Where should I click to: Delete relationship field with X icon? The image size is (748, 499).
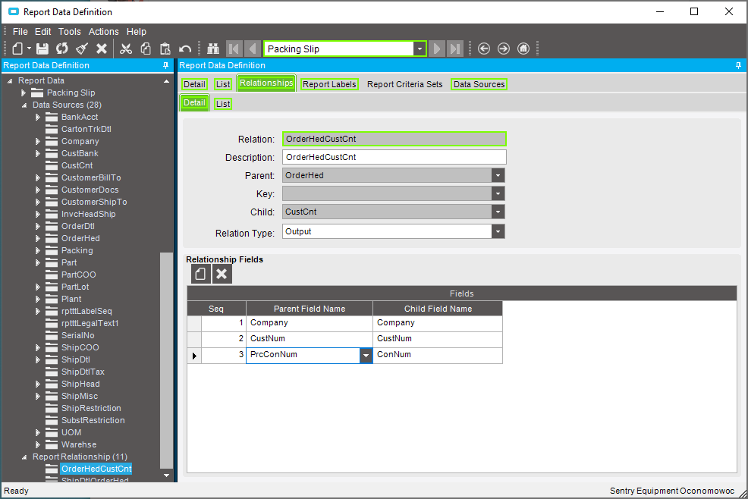point(222,274)
